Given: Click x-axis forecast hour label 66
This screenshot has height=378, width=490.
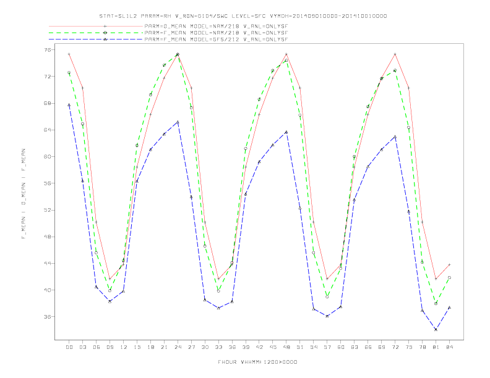Looking at the screenshot, I should [368, 347].
